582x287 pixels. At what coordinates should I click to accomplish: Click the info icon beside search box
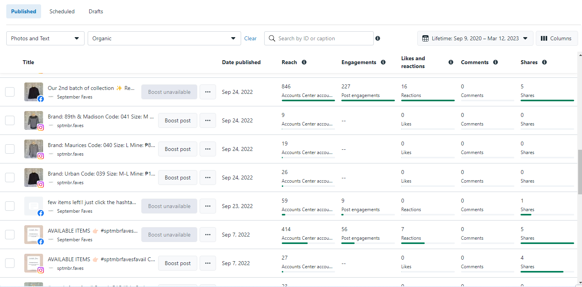coord(378,38)
